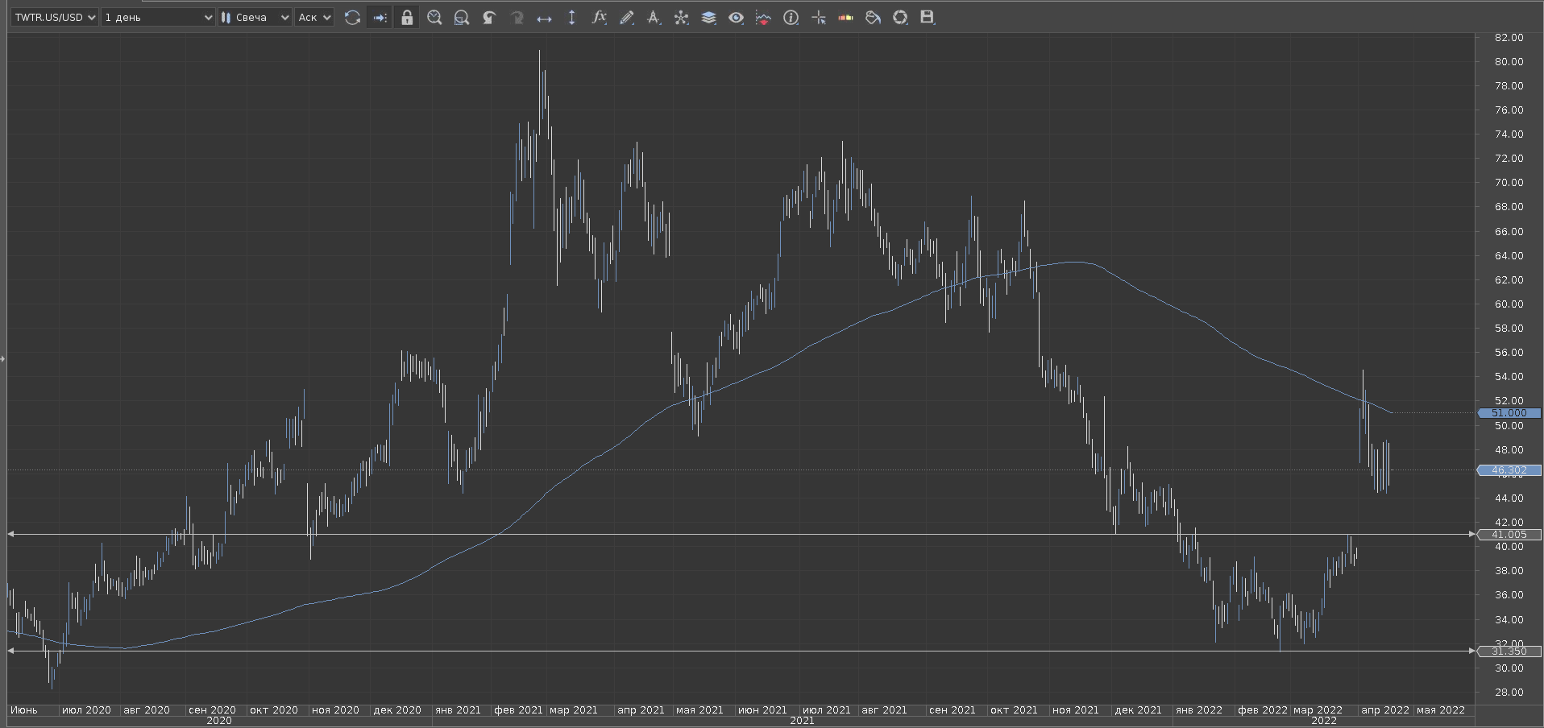Open the '1 день' timeframe dropdown

pyautogui.click(x=159, y=17)
